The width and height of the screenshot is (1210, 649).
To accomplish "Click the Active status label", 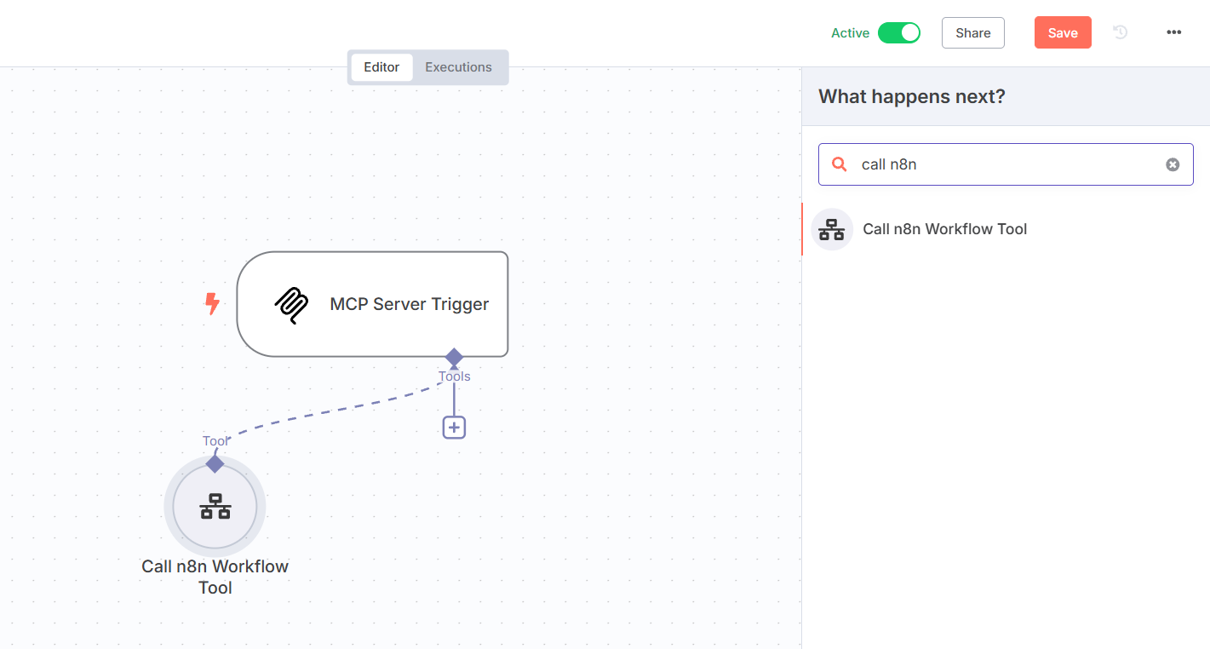I will click(850, 33).
